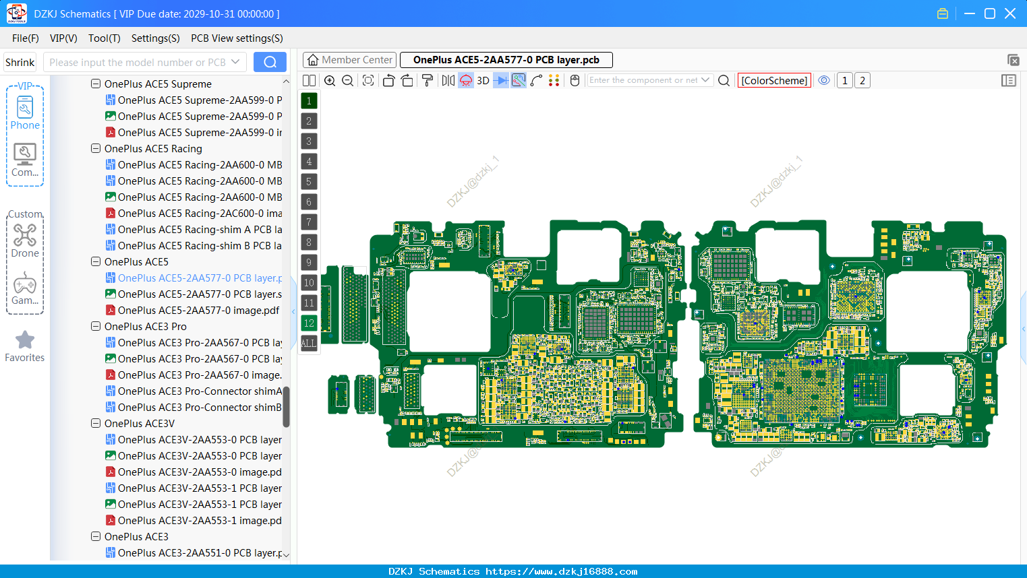This screenshot has height=578, width=1027.
Task: Open the ColorScheme button
Action: point(774,80)
